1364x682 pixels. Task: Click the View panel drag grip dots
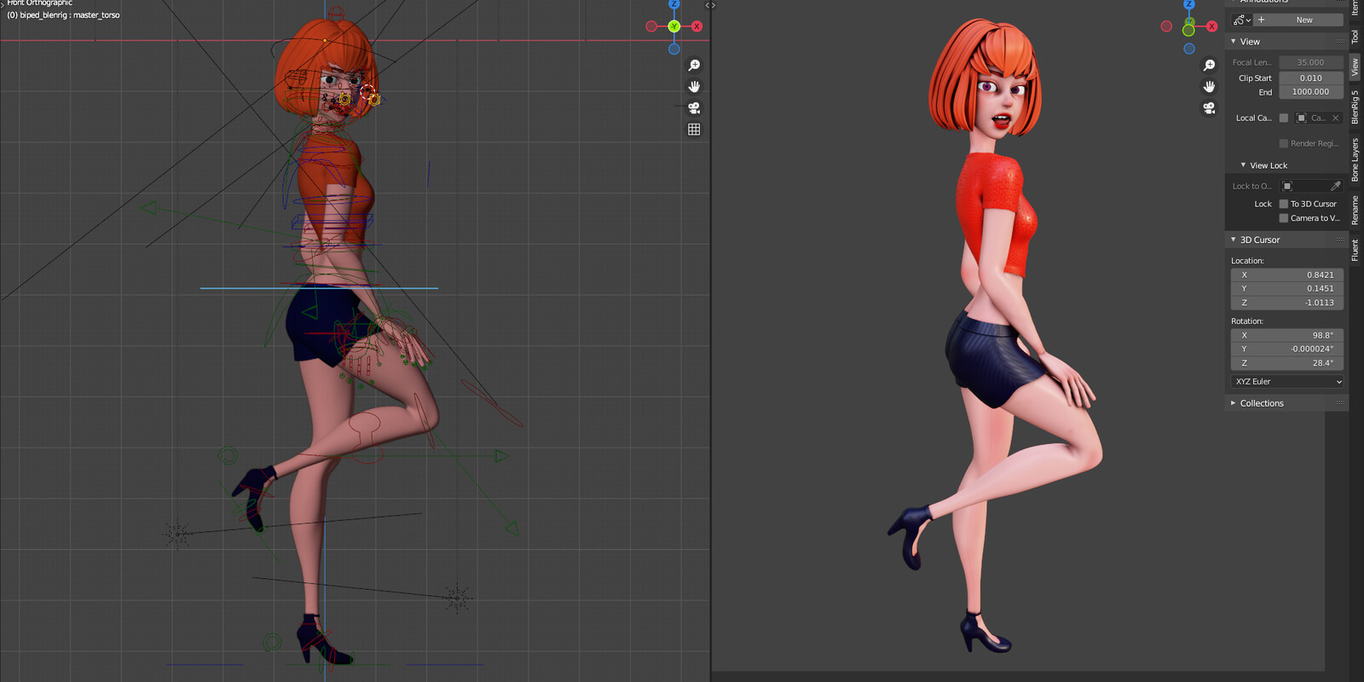pos(1340,42)
